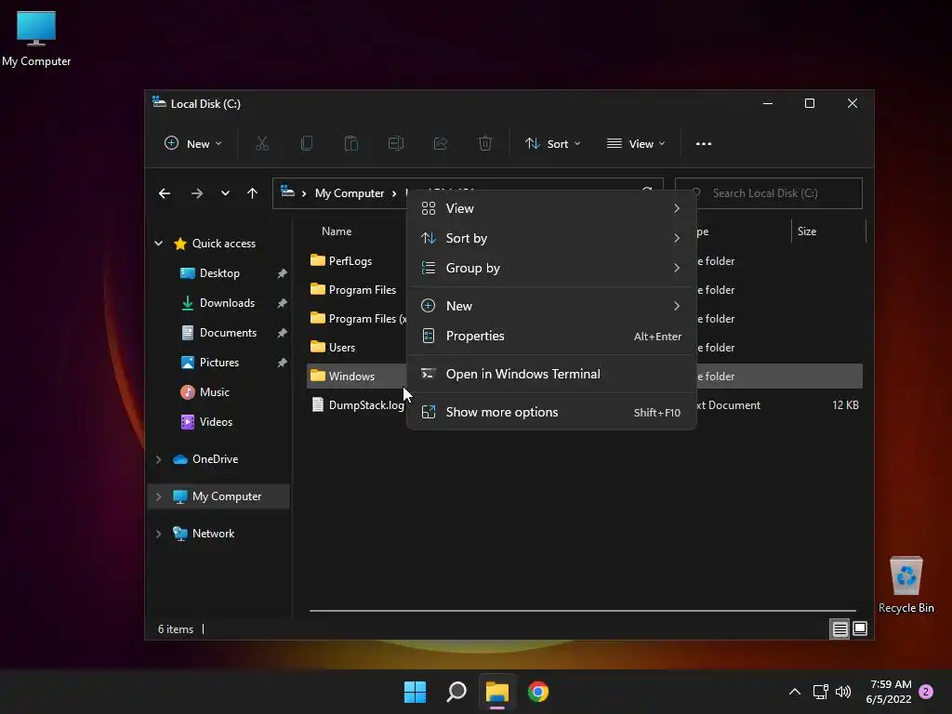Click the Copy icon in toolbar
Image resolution: width=952 pixels, height=714 pixels.
click(307, 144)
